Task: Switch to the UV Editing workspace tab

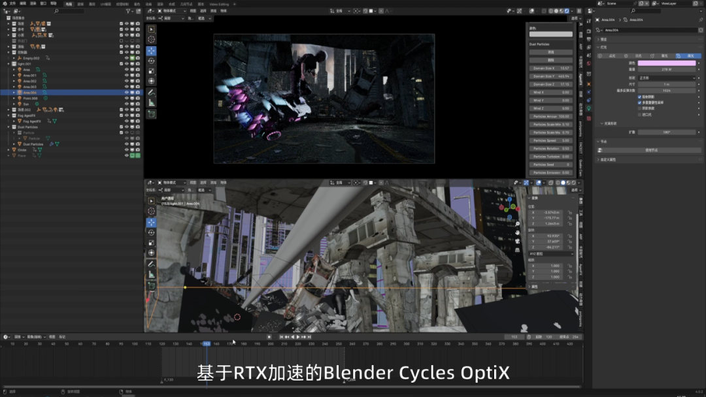Action: click(106, 4)
